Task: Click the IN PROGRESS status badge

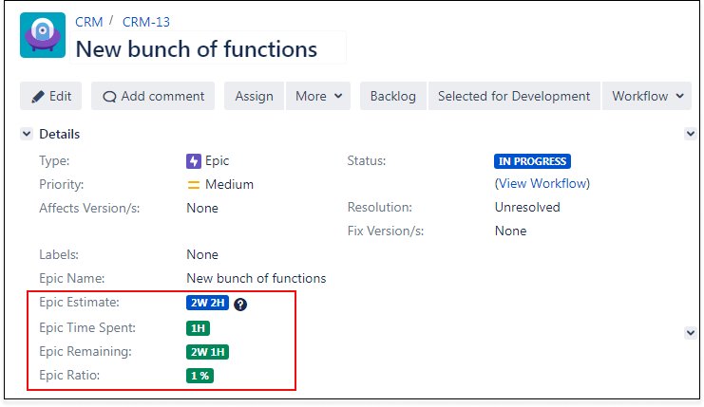Action: (x=532, y=161)
